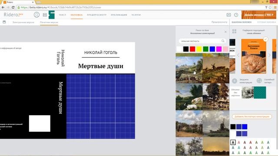The height and width of the screenshot is (156, 278).
Task: Choose Обложка без картинки option
Action: pos(235,92)
